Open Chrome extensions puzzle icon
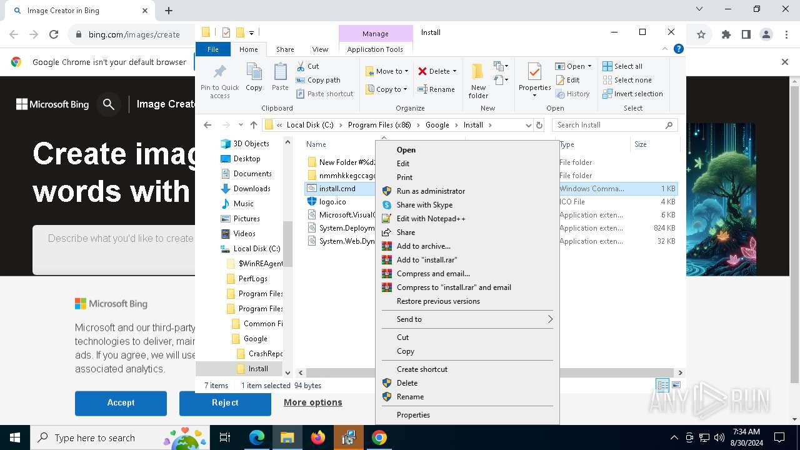 click(x=726, y=35)
